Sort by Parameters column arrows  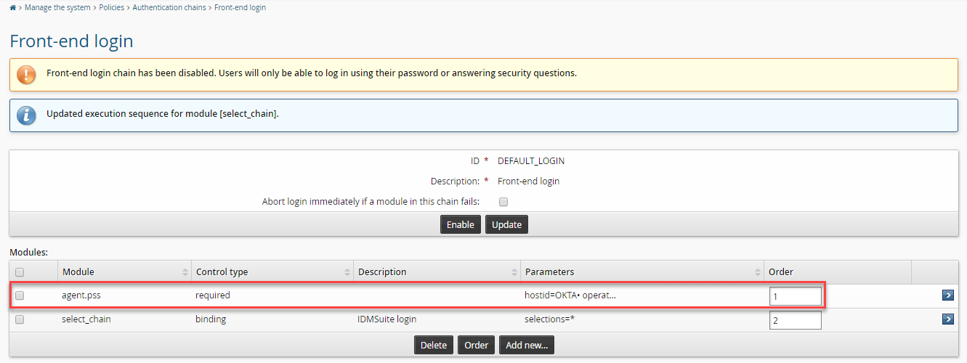758,272
